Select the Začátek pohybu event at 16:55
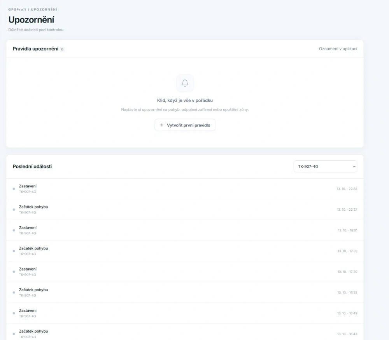Image resolution: width=389 pixels, height=340 pixels. [x=185, y=293]
